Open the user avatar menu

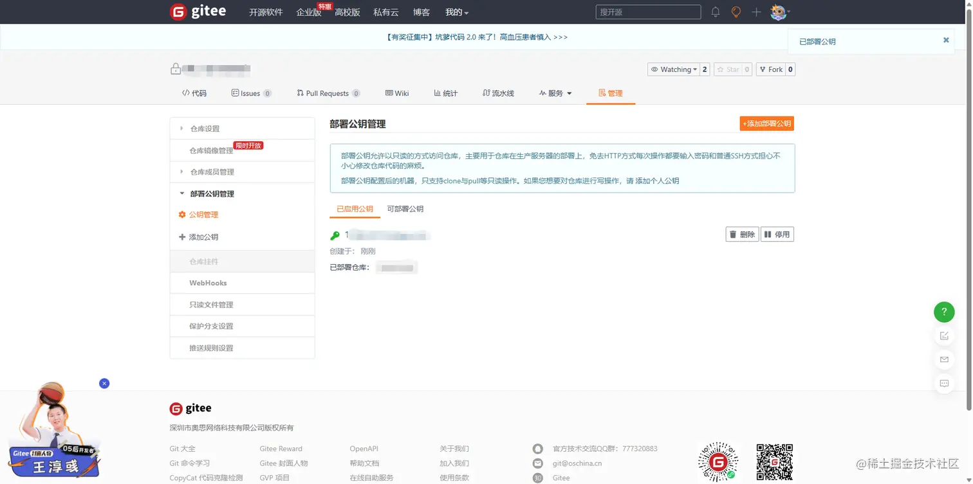[x=779, y=12]
